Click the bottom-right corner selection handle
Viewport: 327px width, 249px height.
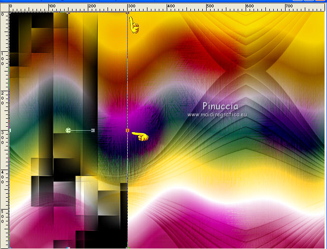(127, 248)
